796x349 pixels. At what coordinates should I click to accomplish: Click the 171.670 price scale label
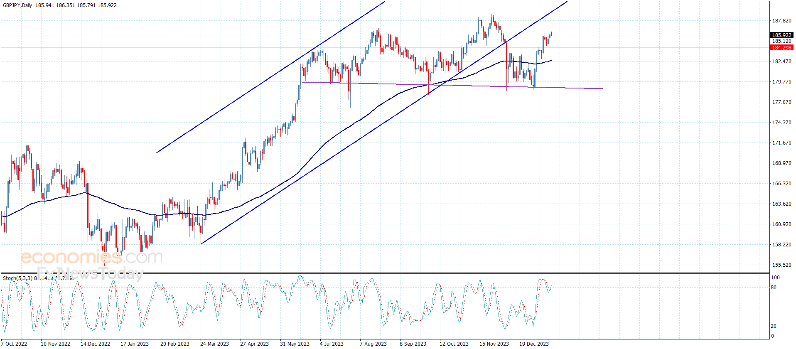click(781, 143)
